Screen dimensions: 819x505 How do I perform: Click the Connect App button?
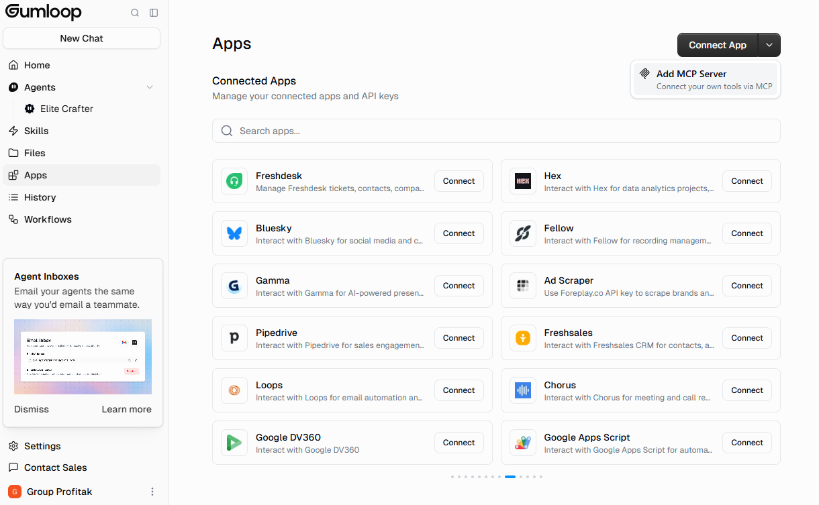[x=718, y=45]
